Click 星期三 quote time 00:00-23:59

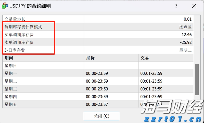[97, 89]
